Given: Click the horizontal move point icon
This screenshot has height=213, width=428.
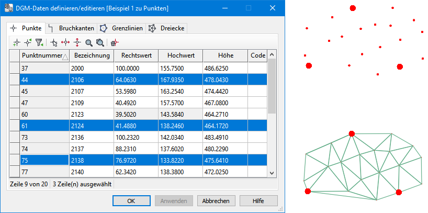Looking at the screenshot, I should pyautogui.click(x=65, y=42).
